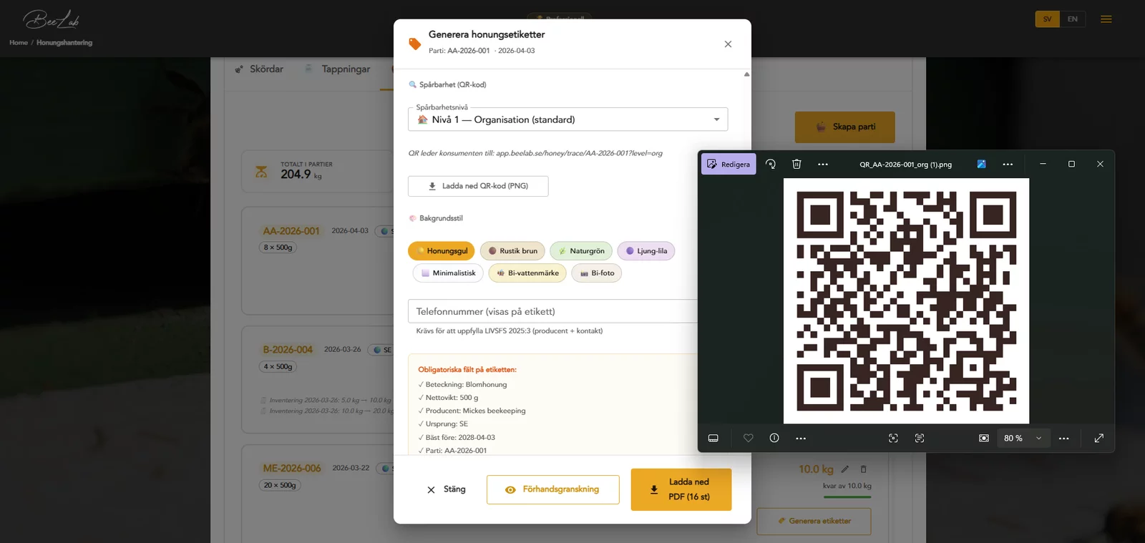The width and height of the screenshot is (1145, 543).
Task: Switch language to SV
Action: point(1047,19)
